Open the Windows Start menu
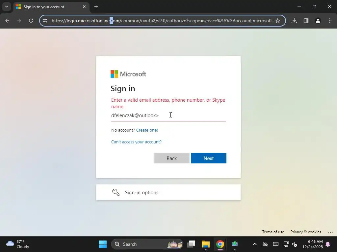337x252 pixels. [103, 244]
